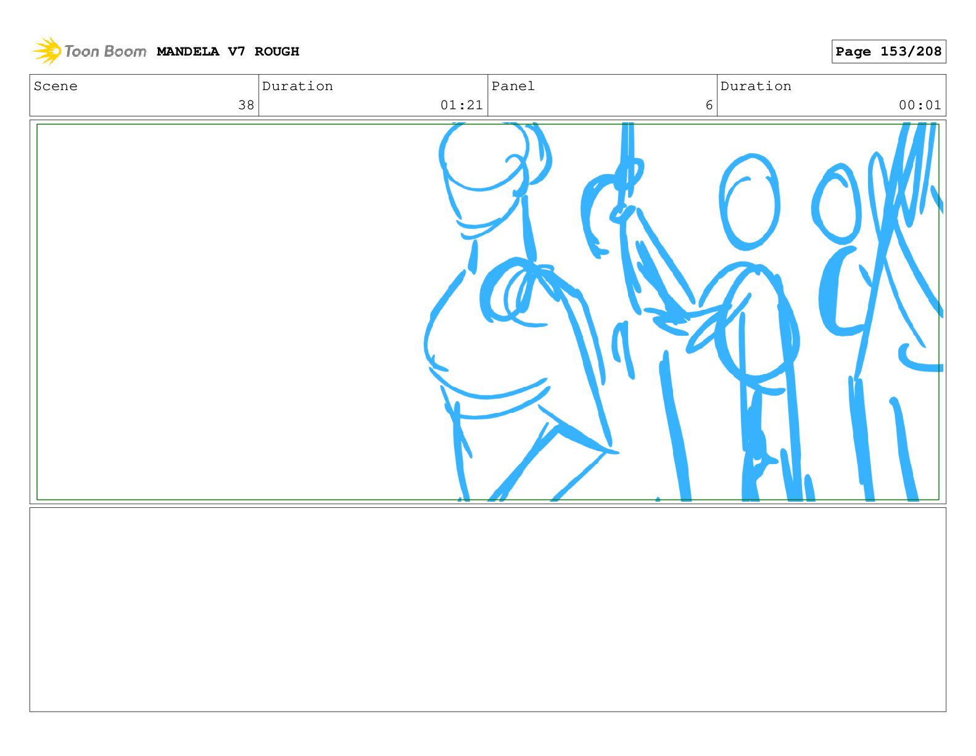Click panel duration value '00:01'
This screenshot has height=756, width=976.
920,105
